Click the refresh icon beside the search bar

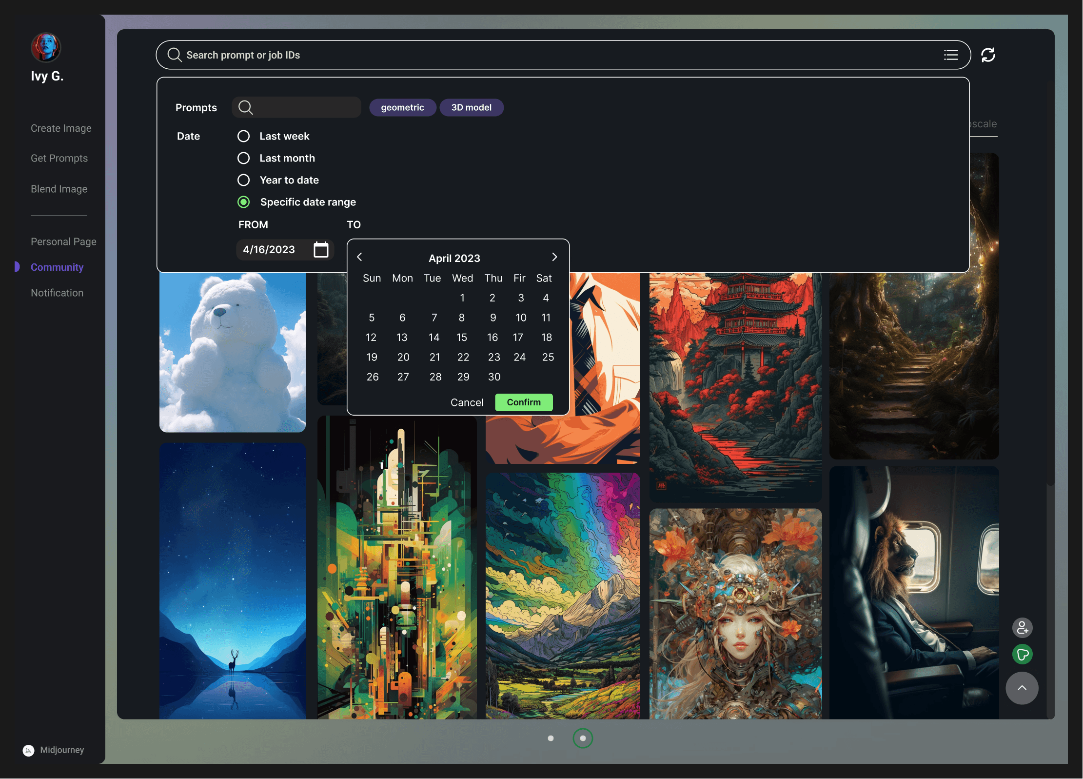(x=988, y=55)
